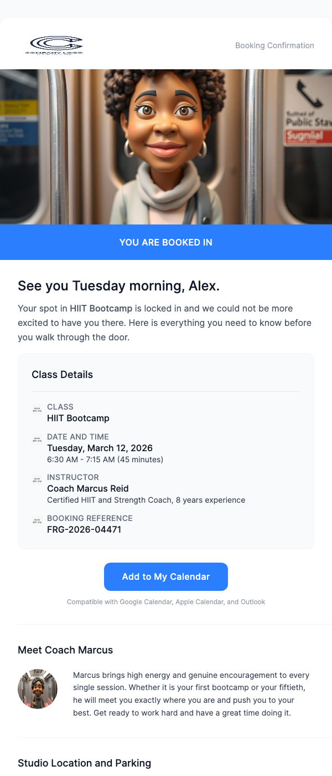Select the Class Details card
This screenshot has height=776, width=332.
(x=166, y=450)
